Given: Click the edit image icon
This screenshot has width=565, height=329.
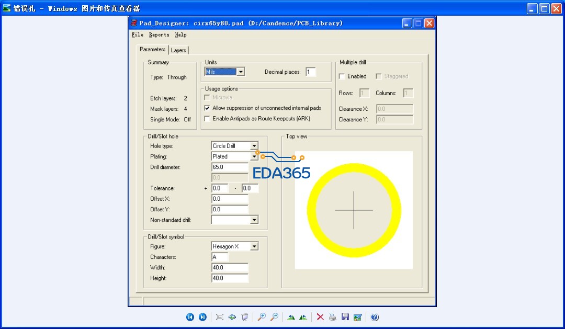Looking at the screenshot, I should pyautogui.click(x=357, y=317).
